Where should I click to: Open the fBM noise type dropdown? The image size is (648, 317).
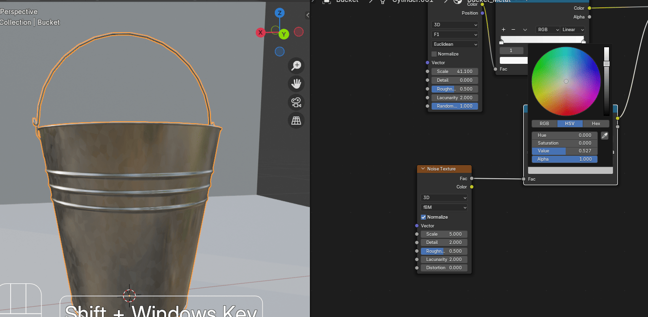click(x=444, y=207)
